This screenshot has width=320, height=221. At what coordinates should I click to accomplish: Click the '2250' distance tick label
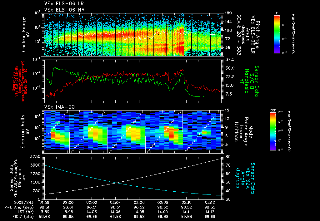pos(35,174)
